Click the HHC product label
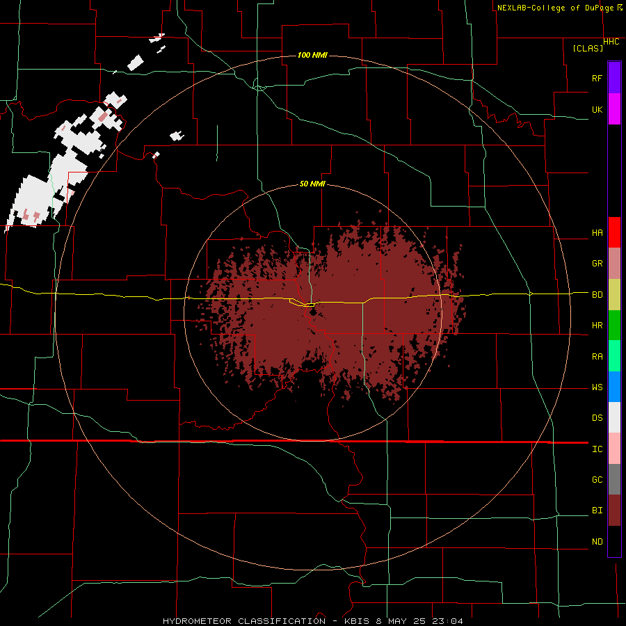 611,42
